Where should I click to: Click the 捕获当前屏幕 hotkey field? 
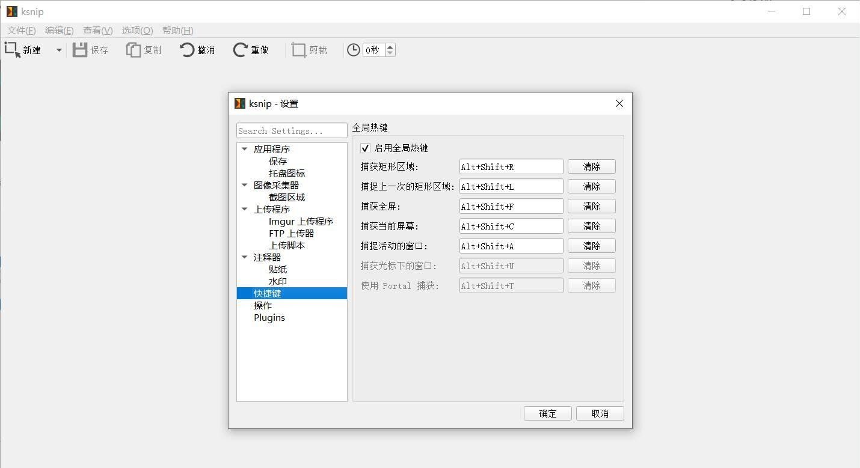pos(511,226)
